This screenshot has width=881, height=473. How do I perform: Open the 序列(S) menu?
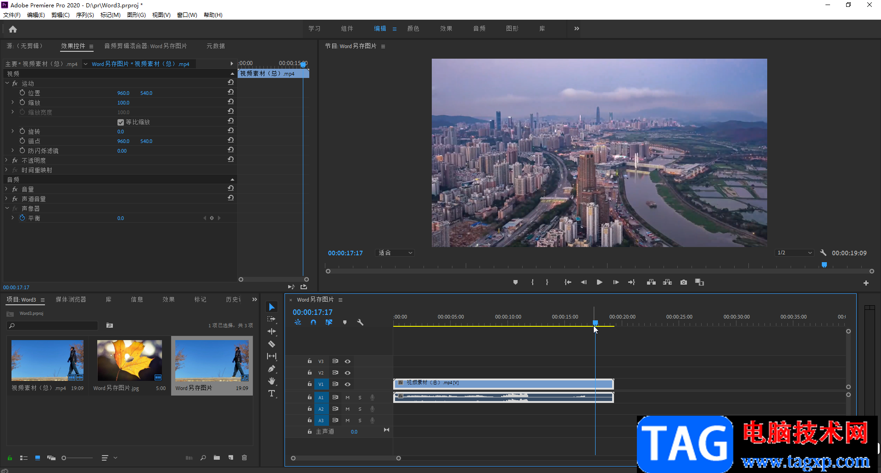85,15
